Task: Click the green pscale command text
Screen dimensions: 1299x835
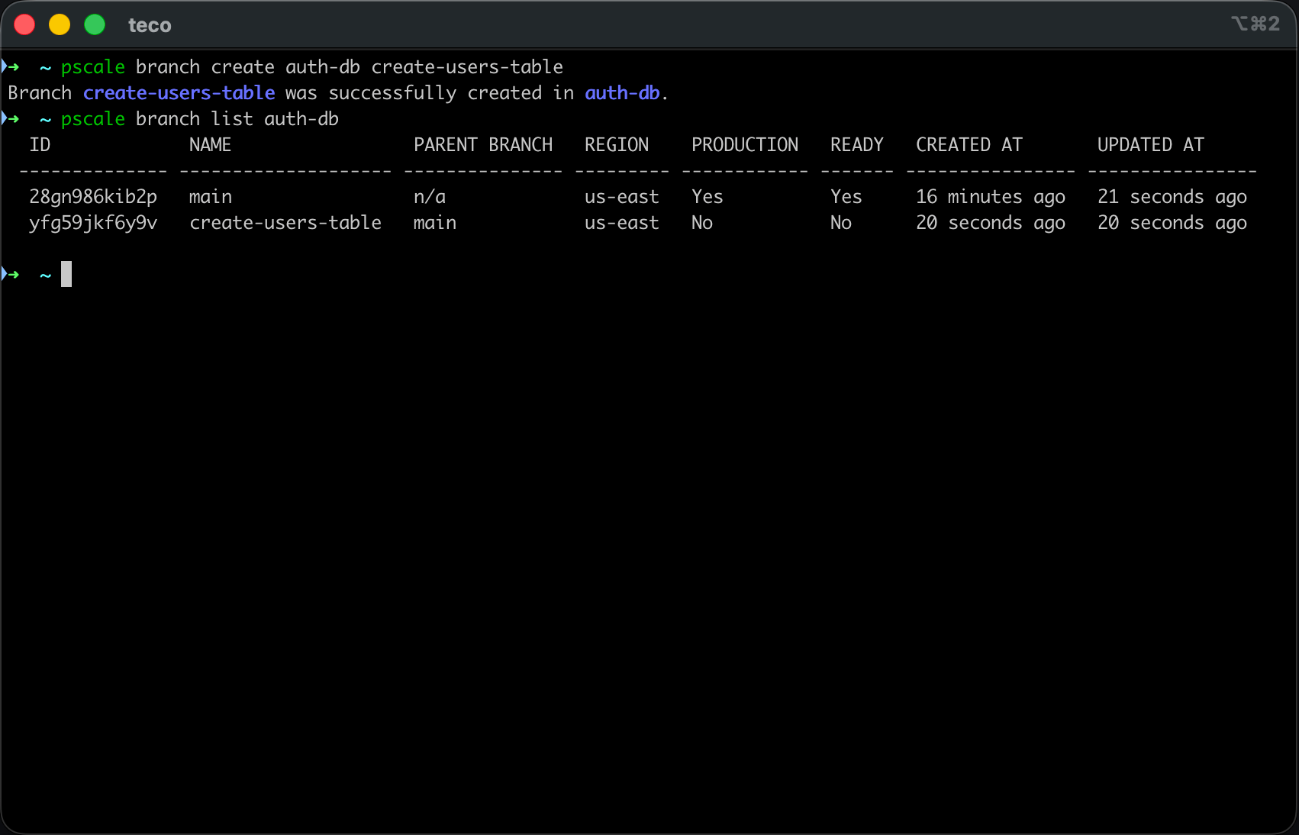Action: click(x=92, y=67)
